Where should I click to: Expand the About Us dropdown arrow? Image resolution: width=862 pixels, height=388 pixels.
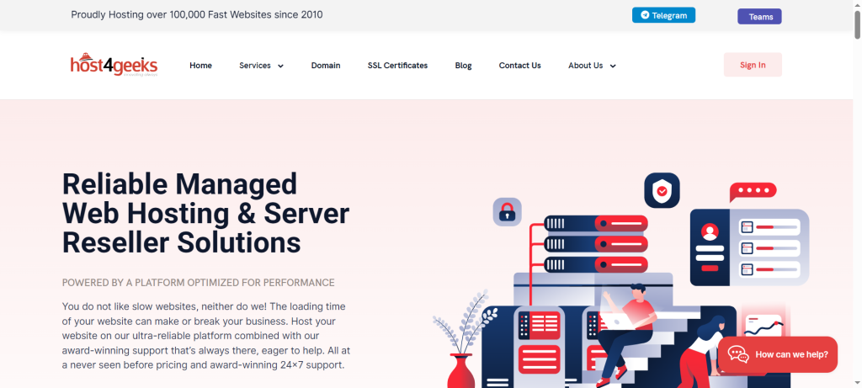[x=613, y=66]
